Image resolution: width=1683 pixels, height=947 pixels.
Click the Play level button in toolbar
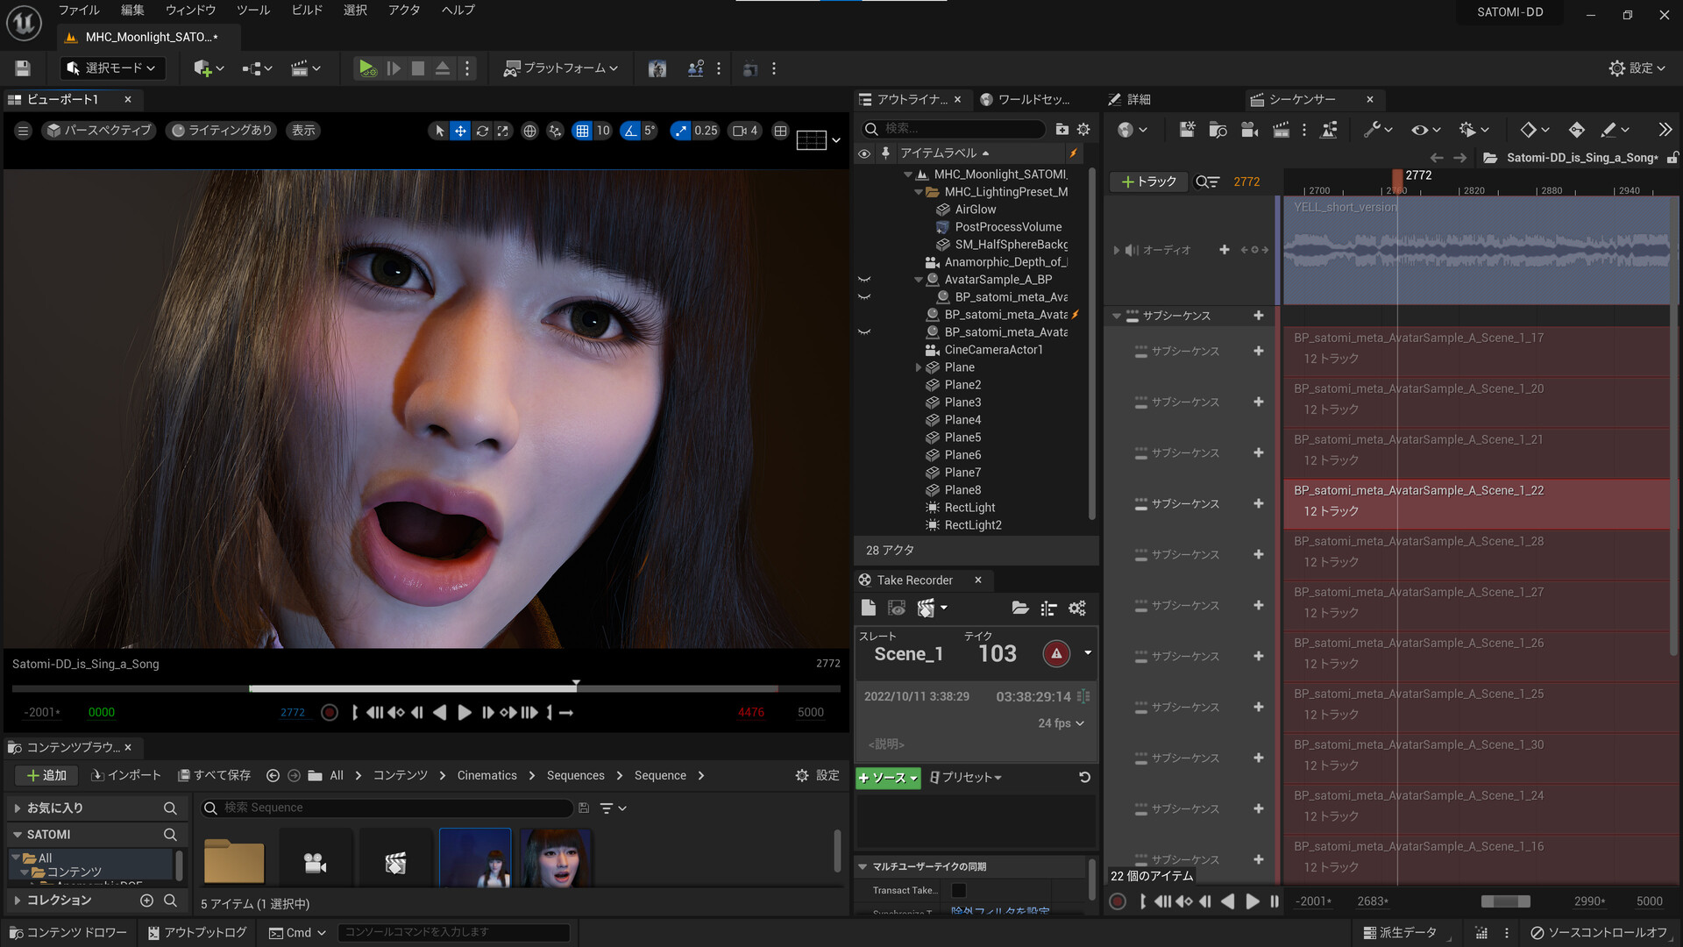click(366, 68)
